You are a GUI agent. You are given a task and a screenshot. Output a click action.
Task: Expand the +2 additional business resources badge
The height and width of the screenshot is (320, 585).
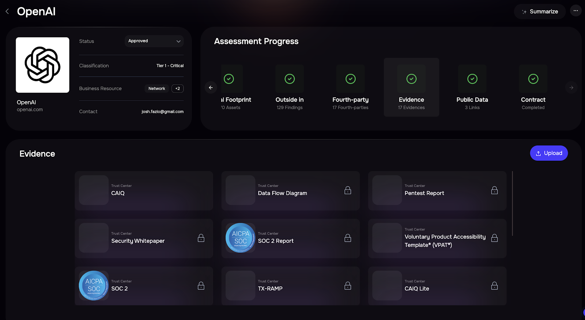pos(177,88)
